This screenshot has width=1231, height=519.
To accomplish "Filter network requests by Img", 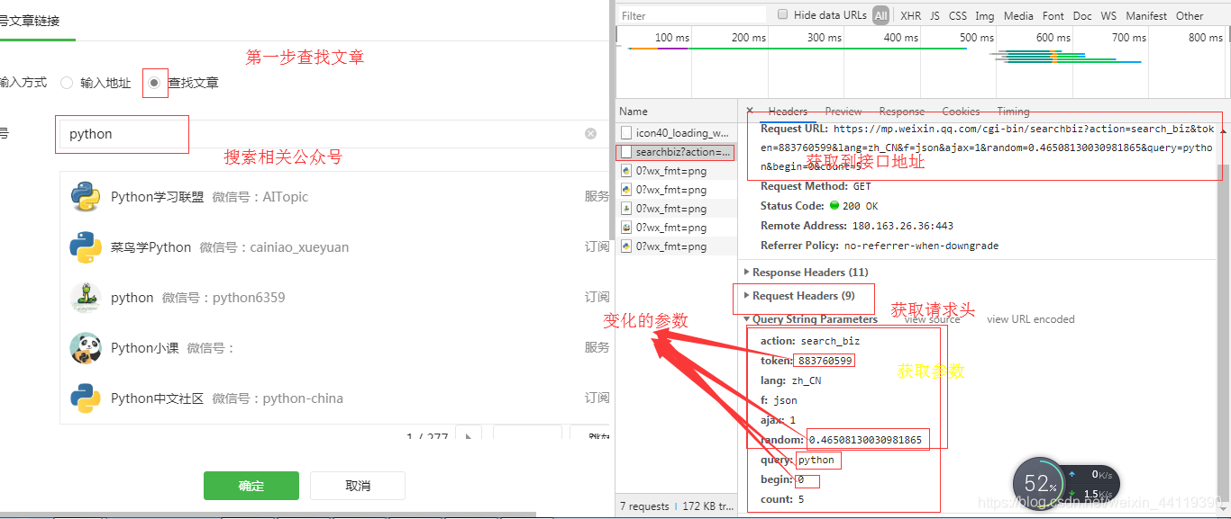I will [985, 15].
